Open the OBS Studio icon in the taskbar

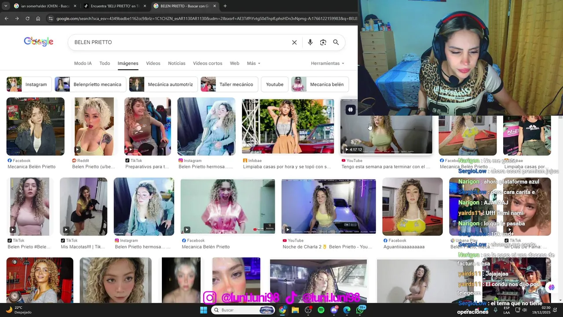(x=308, y=310)
